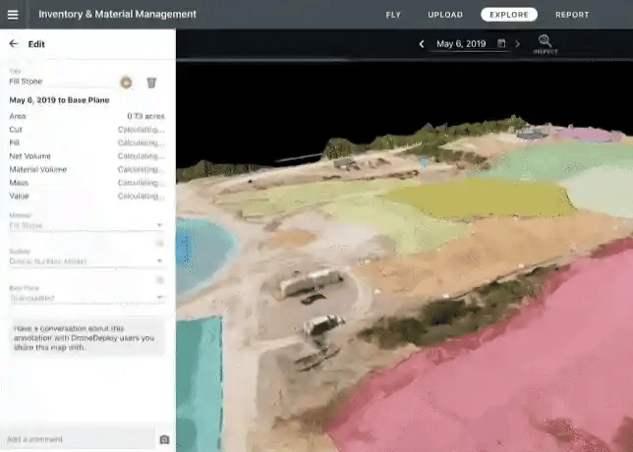
Task: Click the May 6, 2019 date text
Action: (x=460, y=44)
